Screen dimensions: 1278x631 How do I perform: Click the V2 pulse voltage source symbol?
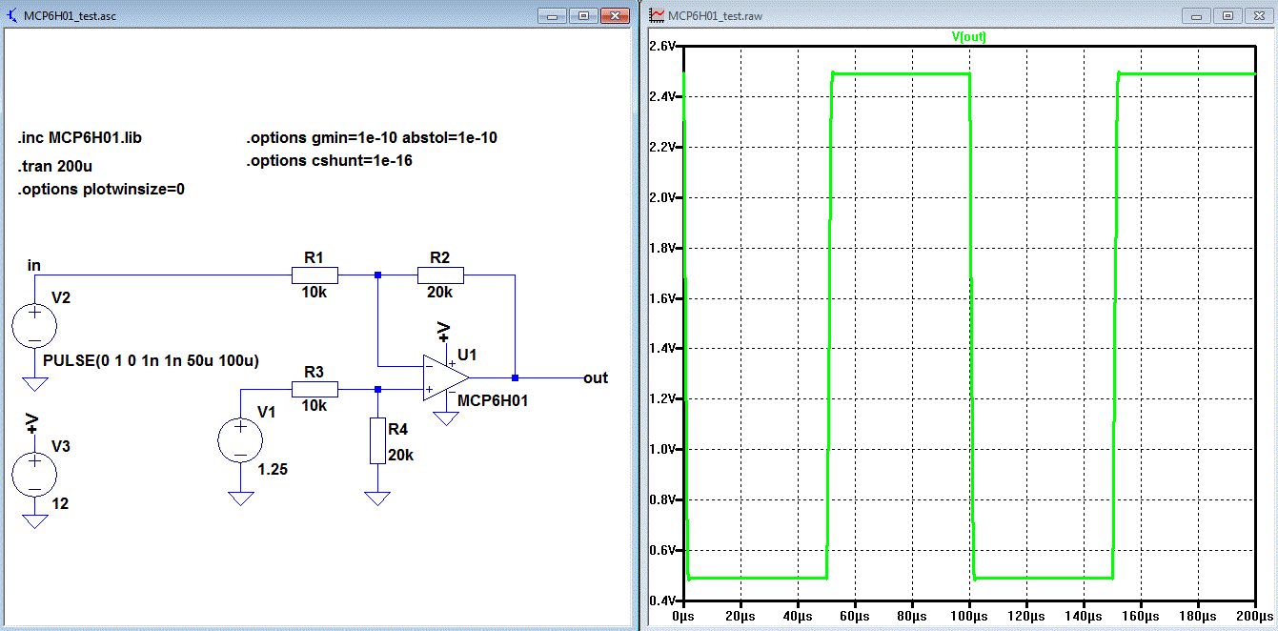click(x=34, y=327)
